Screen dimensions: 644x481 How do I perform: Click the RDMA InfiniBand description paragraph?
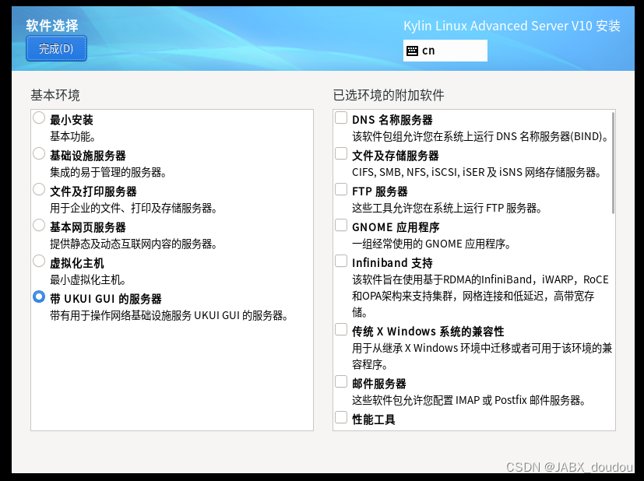pyautogui.click(x=480, y=296)
